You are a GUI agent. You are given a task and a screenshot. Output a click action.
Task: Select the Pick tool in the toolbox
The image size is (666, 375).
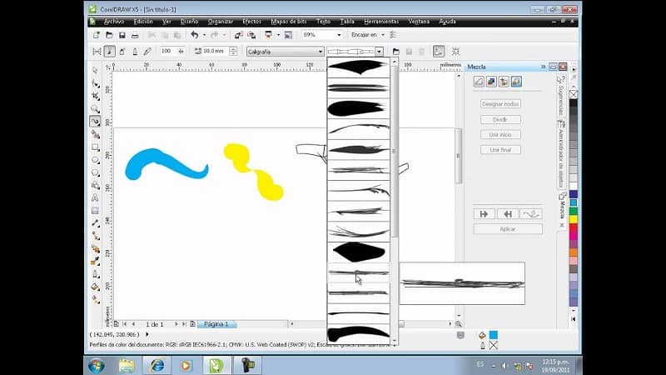[x=95, y=70]
